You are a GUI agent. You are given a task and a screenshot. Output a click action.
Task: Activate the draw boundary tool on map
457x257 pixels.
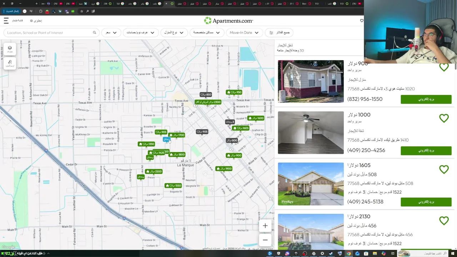point(10,64)
